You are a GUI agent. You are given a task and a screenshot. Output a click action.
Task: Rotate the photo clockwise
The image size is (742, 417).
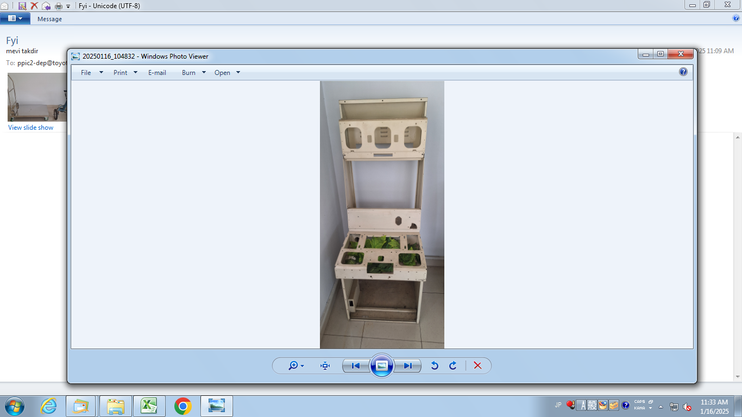point(453,366)
